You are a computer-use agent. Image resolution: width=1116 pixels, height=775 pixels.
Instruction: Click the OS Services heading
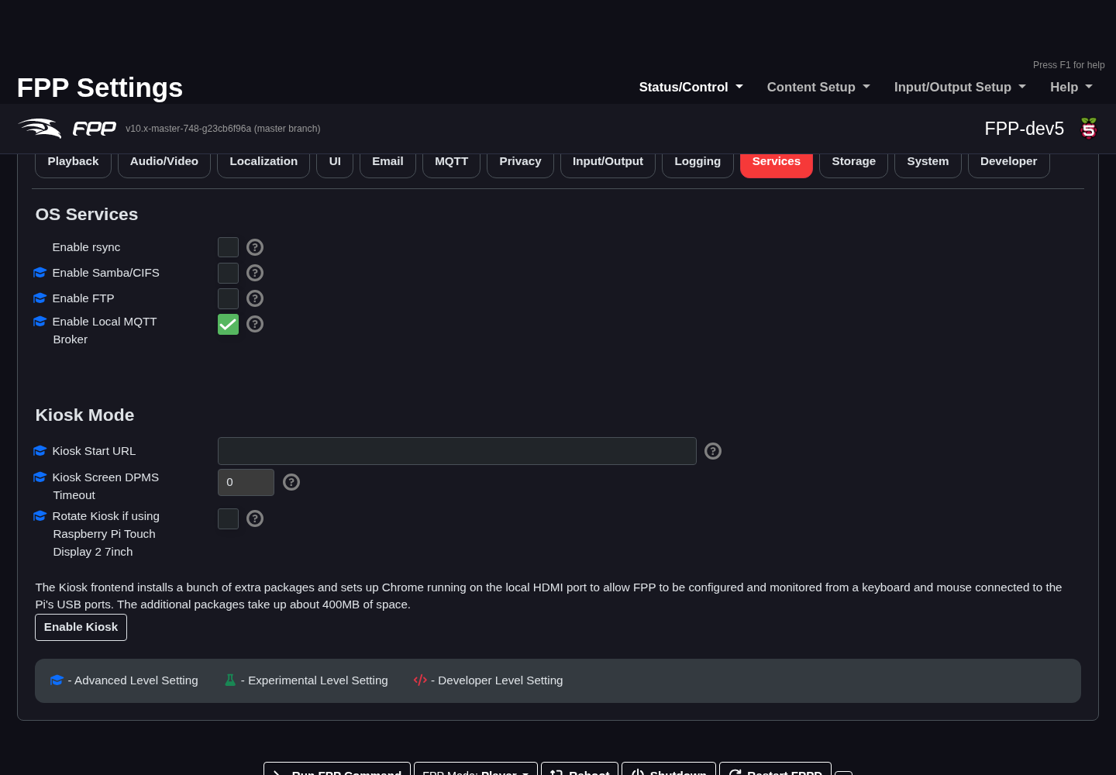tap(87, 215)
